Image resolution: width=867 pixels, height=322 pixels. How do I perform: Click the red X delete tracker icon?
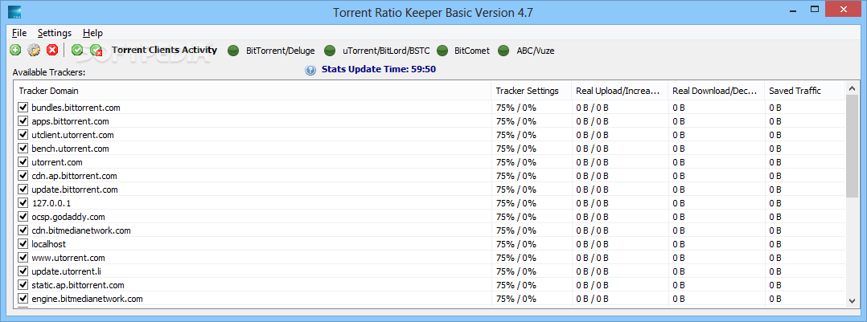tap(52, 51)
